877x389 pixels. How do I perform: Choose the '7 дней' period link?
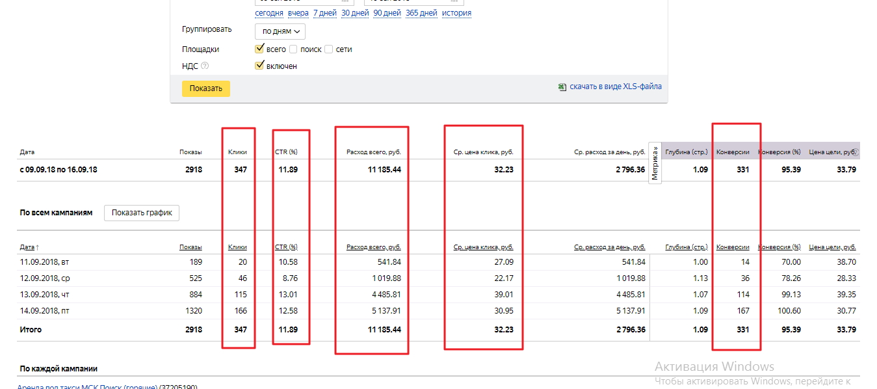(x=324, y=13)
